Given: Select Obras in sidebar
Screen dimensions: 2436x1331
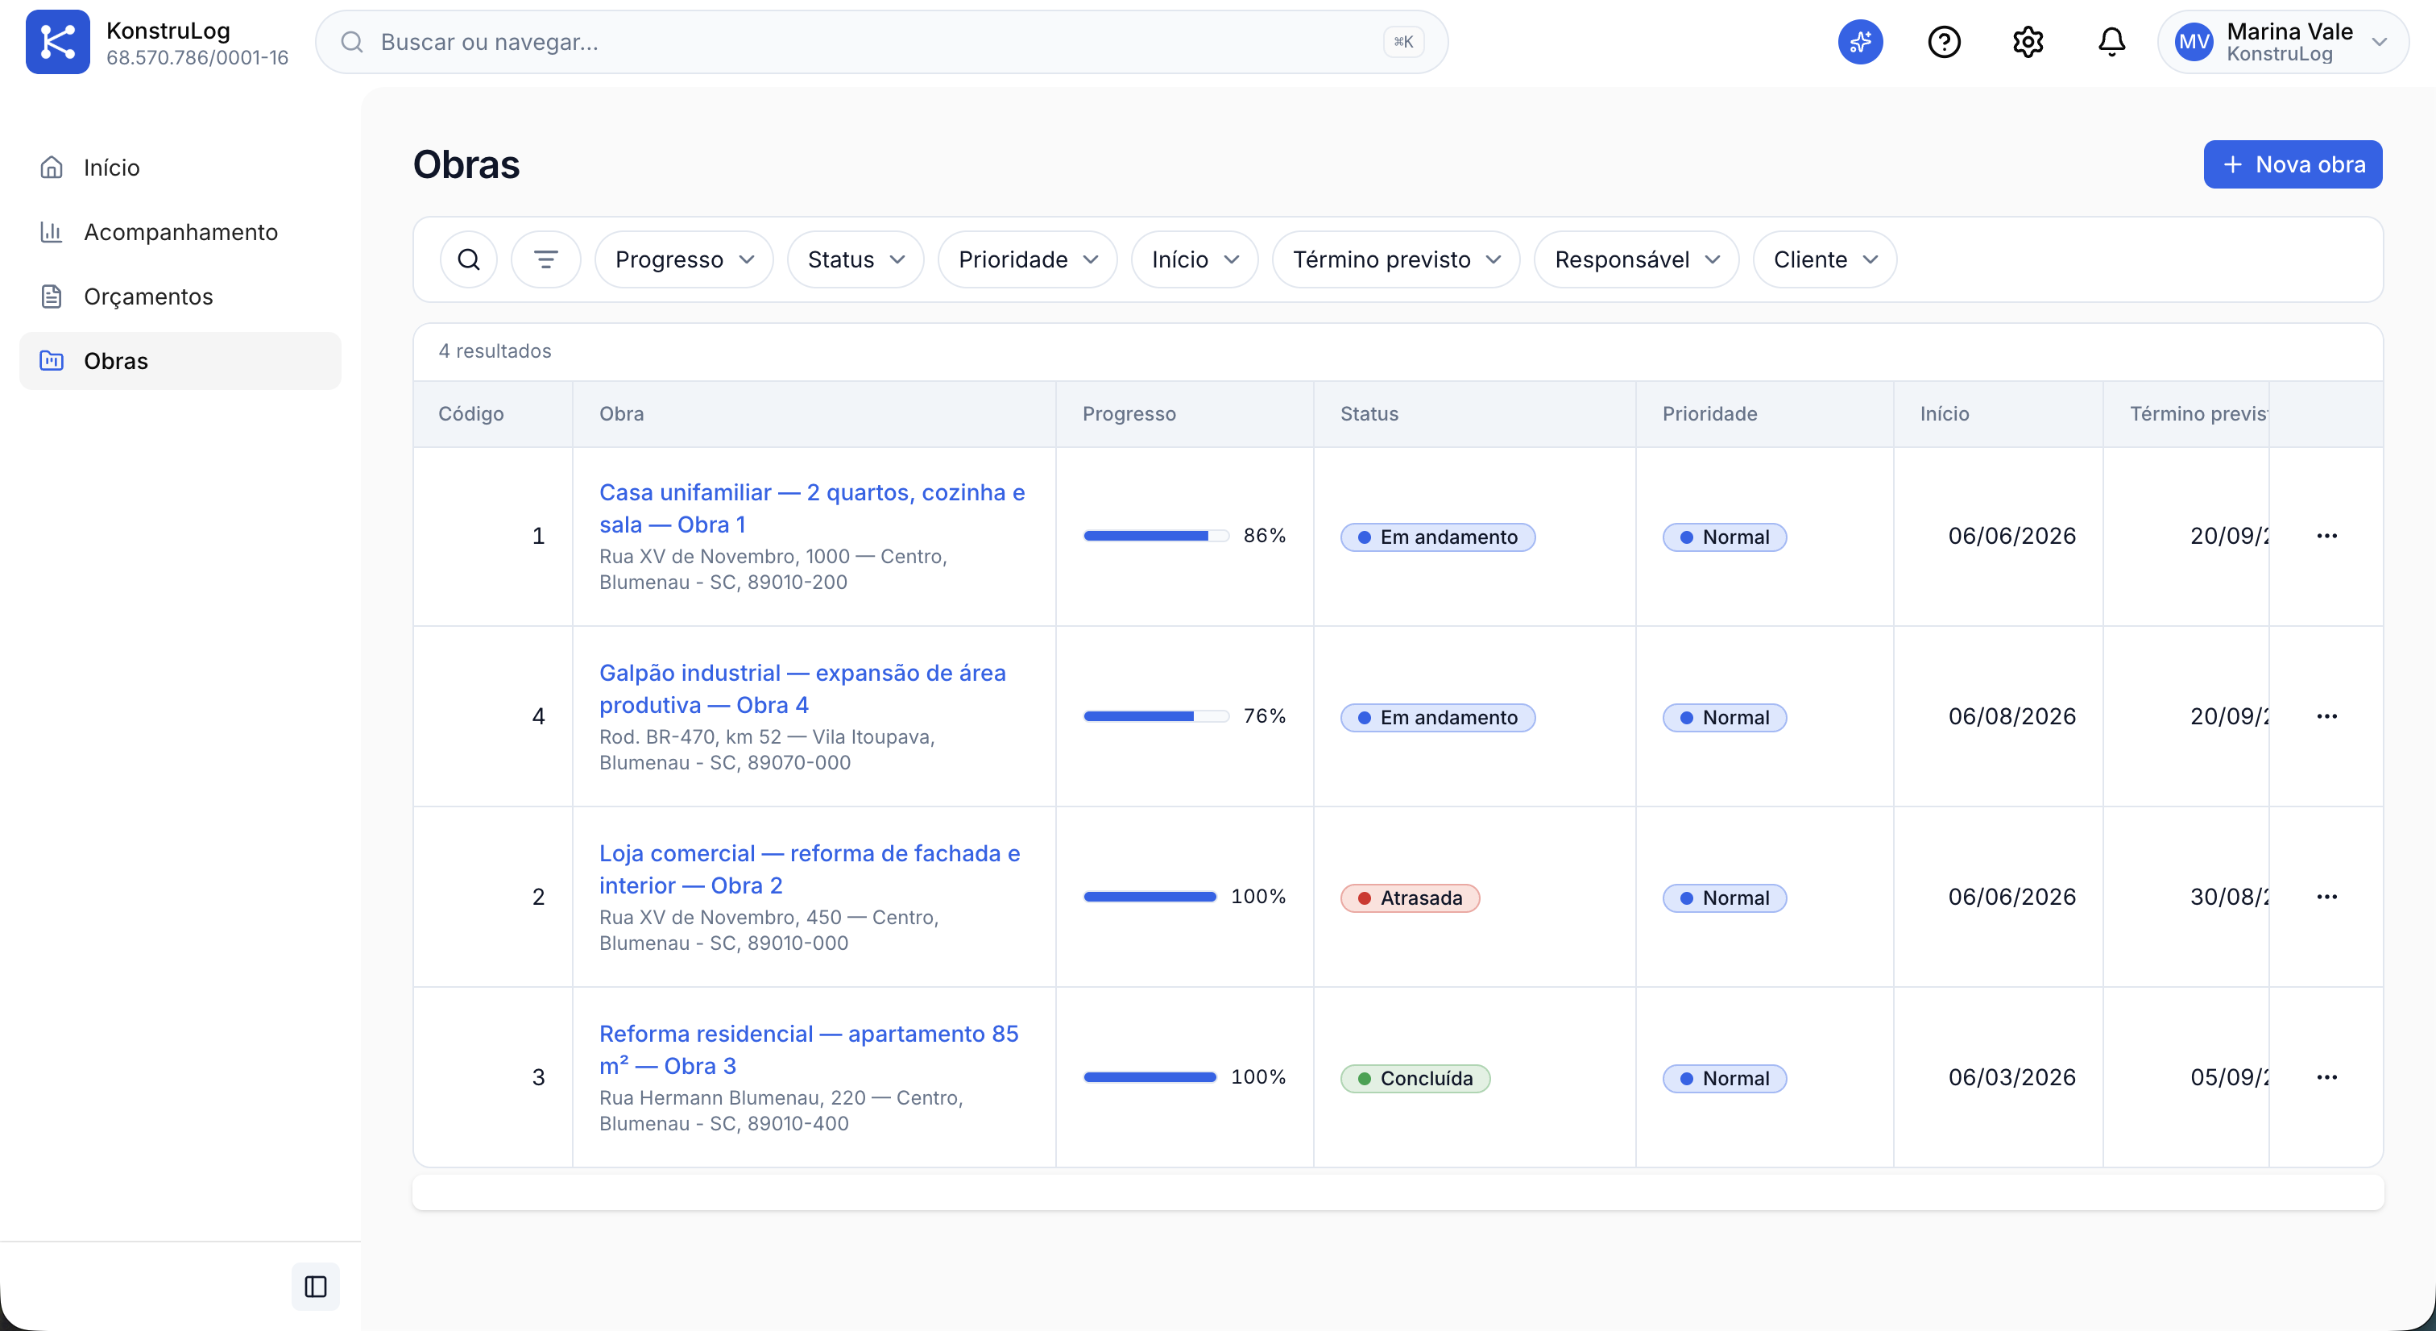Looking at the screenshot, I should (x=180, y=360).
